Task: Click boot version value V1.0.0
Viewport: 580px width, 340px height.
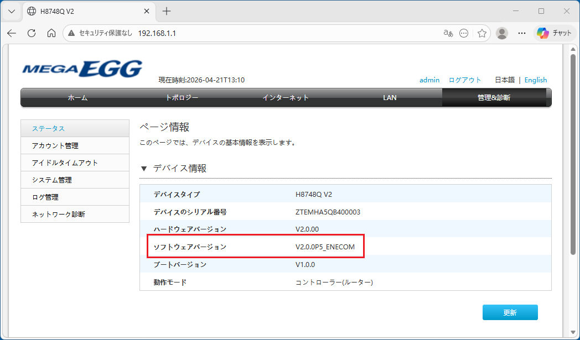Action: [x=305, y=265]
